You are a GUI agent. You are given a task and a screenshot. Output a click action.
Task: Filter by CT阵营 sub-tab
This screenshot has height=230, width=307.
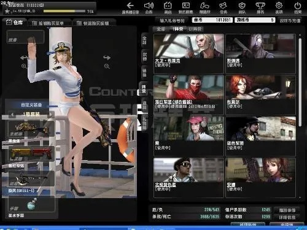click(195, 29)
